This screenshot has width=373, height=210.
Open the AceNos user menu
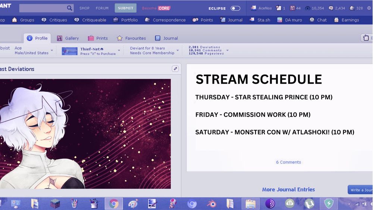[x=261, y=8]
